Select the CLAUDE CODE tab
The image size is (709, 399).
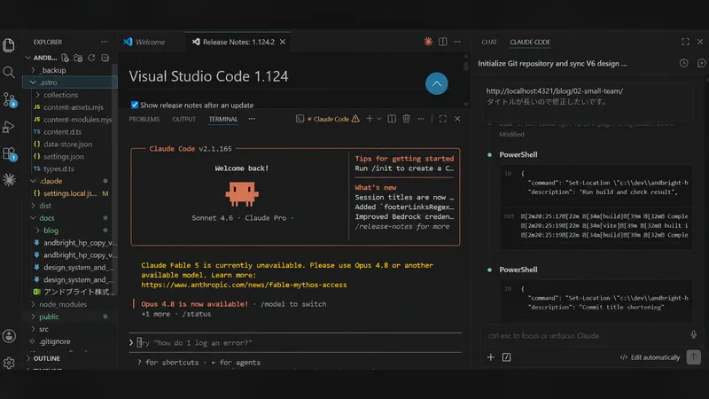point(530,42)
